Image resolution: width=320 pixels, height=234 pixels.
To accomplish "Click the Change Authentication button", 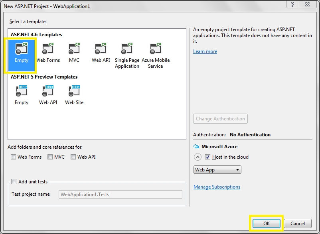I will (220, 119).
